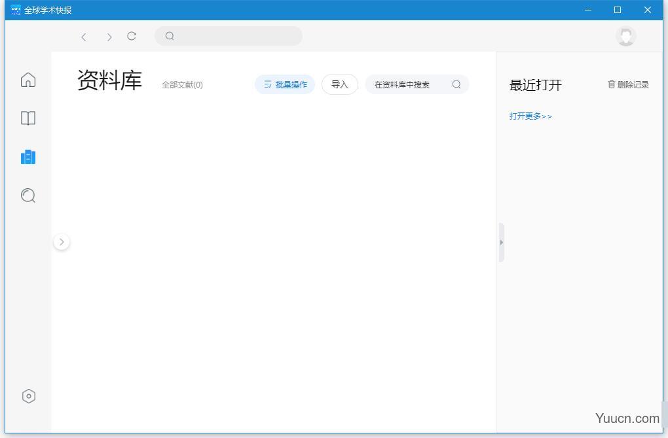This screenshot has height=438, width=668.
Task: Click the user avatar icon
Action: pyautogui.click(x=626, y=37)
